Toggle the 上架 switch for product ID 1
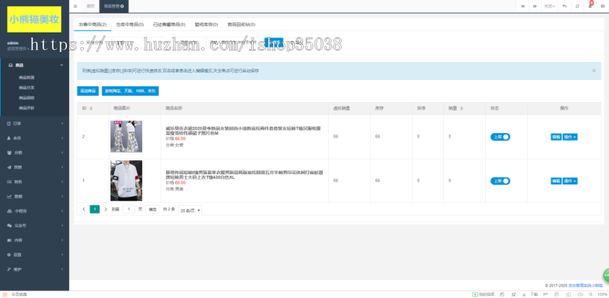The image size is (609, 298). click(x=500, y=180)
